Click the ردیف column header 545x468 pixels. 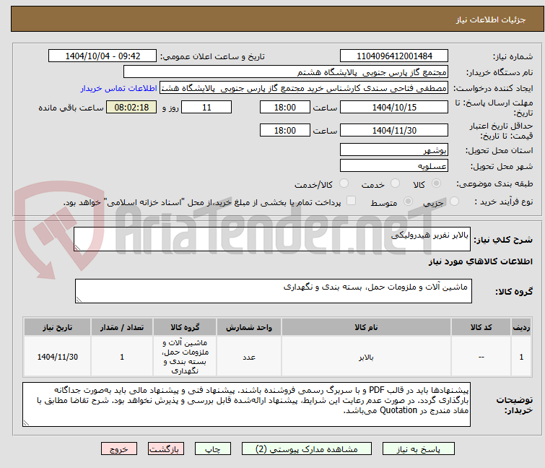[x=521, y=327]
